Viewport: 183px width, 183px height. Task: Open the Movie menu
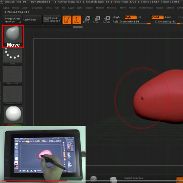tap(123, 8)
